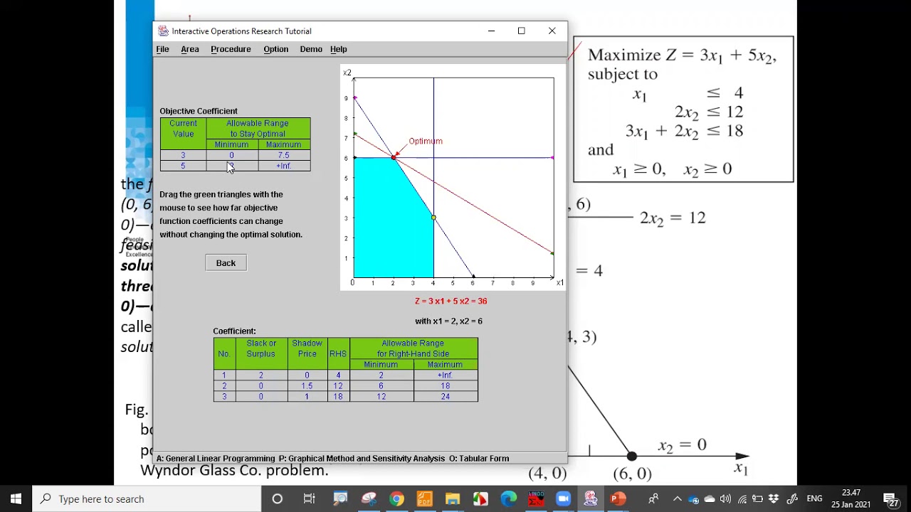Click the 1.5 shadow price cell

307,385
